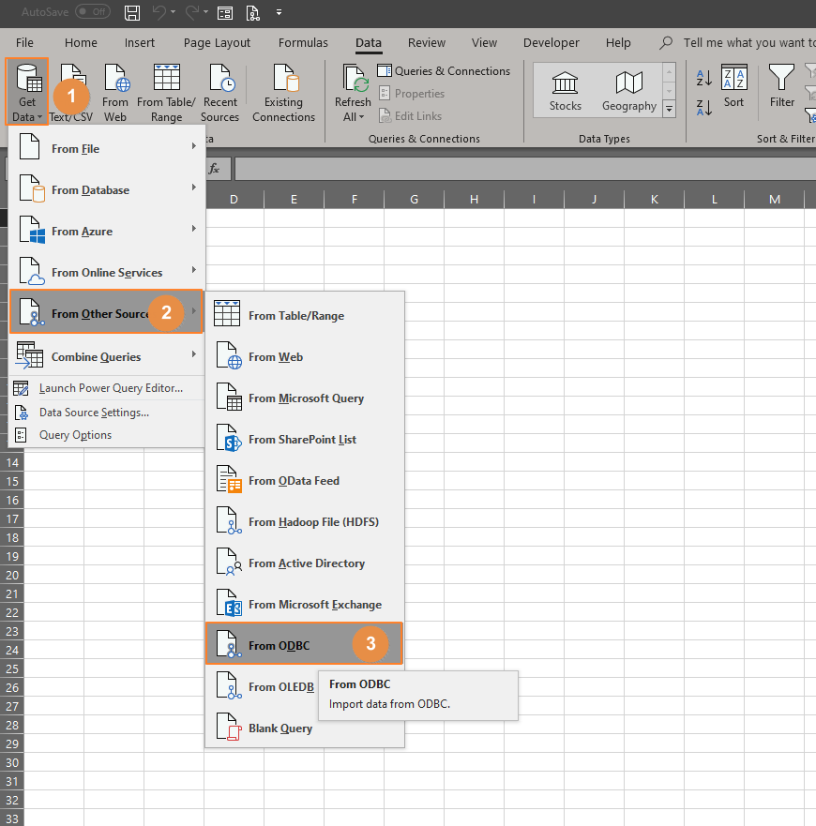The width and height of the screenshot is (816, 826).
Task: Toggle the AutoSave switch
Action: [92, 11]
